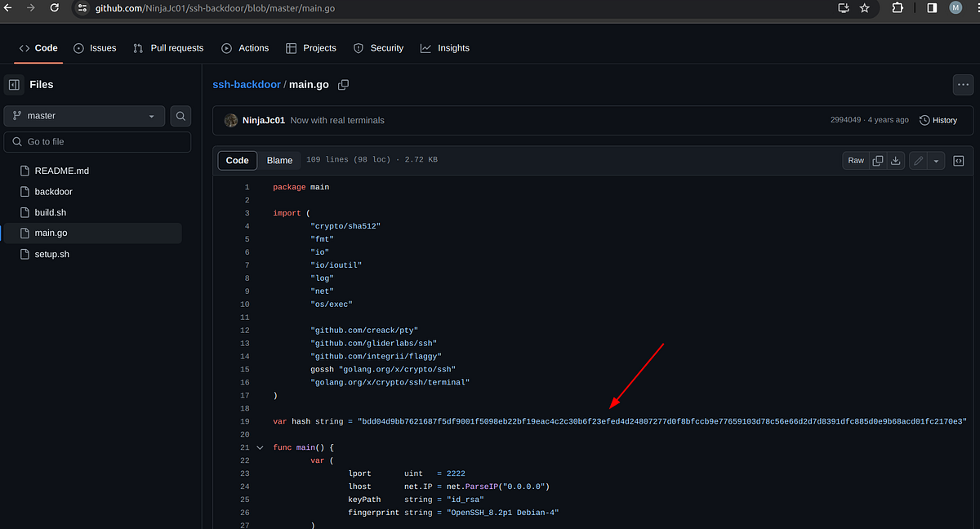The height and width of the screenshot is (529, 980).
Task: Open README.md in file tree
Action: tap(61, 171)
